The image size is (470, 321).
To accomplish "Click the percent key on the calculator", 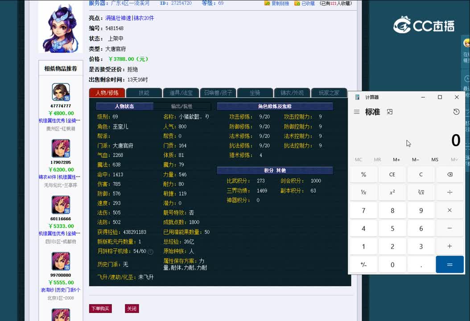I will tap(363, 174).
